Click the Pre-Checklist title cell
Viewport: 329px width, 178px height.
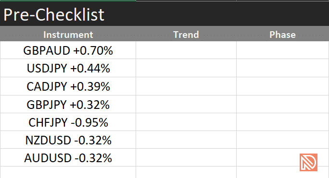(x=164, y=14)
